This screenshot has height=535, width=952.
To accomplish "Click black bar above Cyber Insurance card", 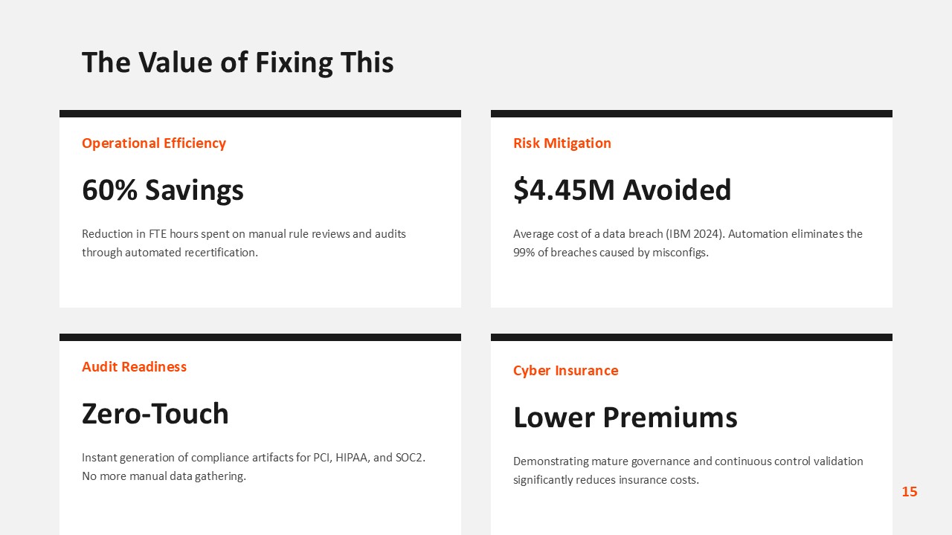I will tap(692, 337).
